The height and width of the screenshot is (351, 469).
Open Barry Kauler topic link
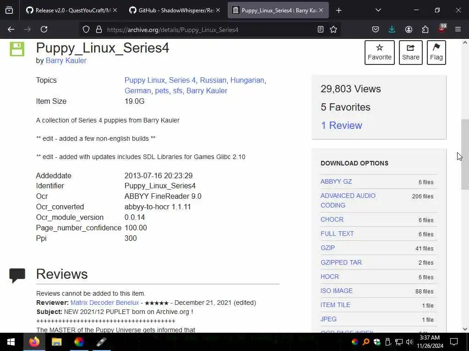tap(207, 91)
